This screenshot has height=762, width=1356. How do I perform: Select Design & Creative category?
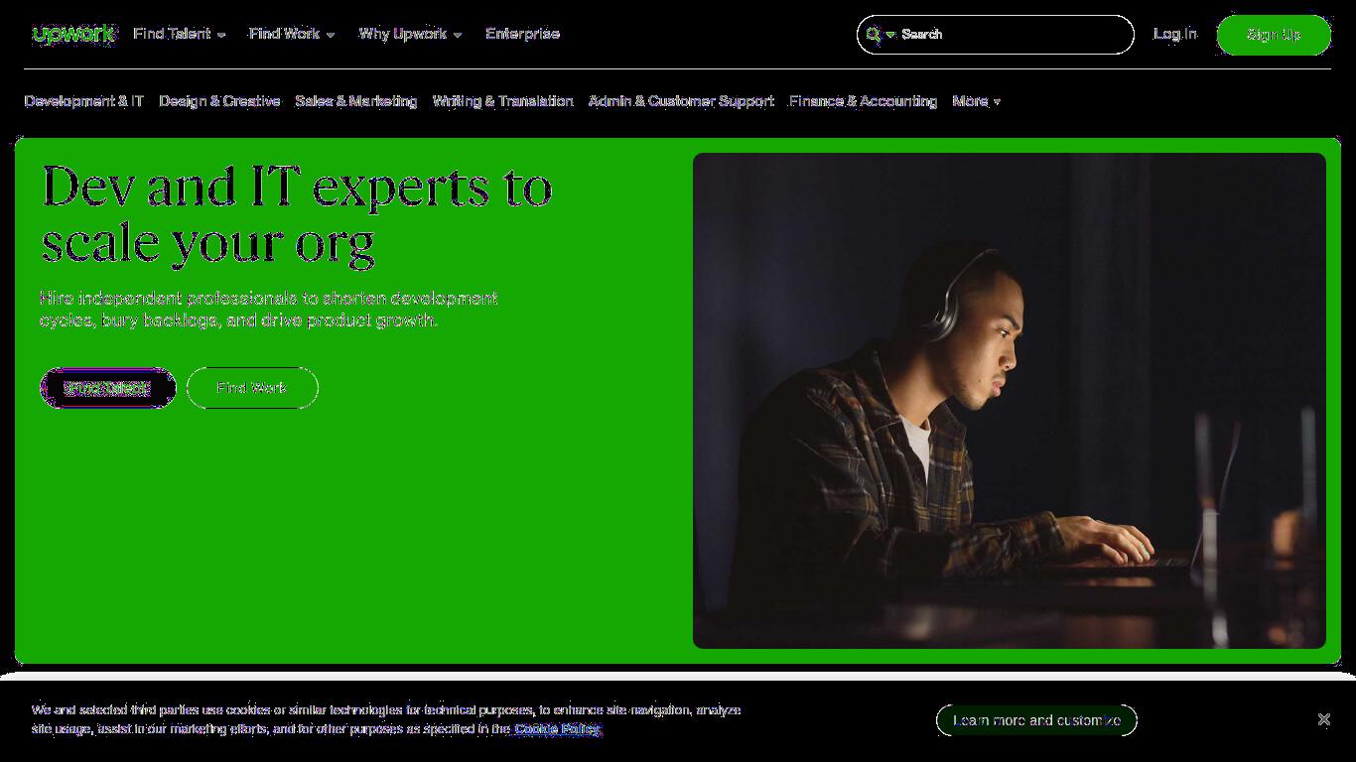point(219,101)
